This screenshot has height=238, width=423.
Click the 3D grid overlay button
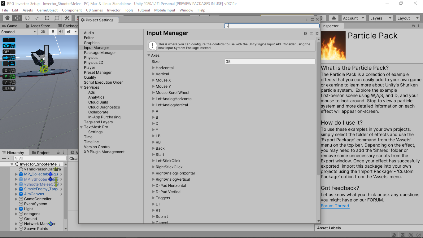coord(9,88)
